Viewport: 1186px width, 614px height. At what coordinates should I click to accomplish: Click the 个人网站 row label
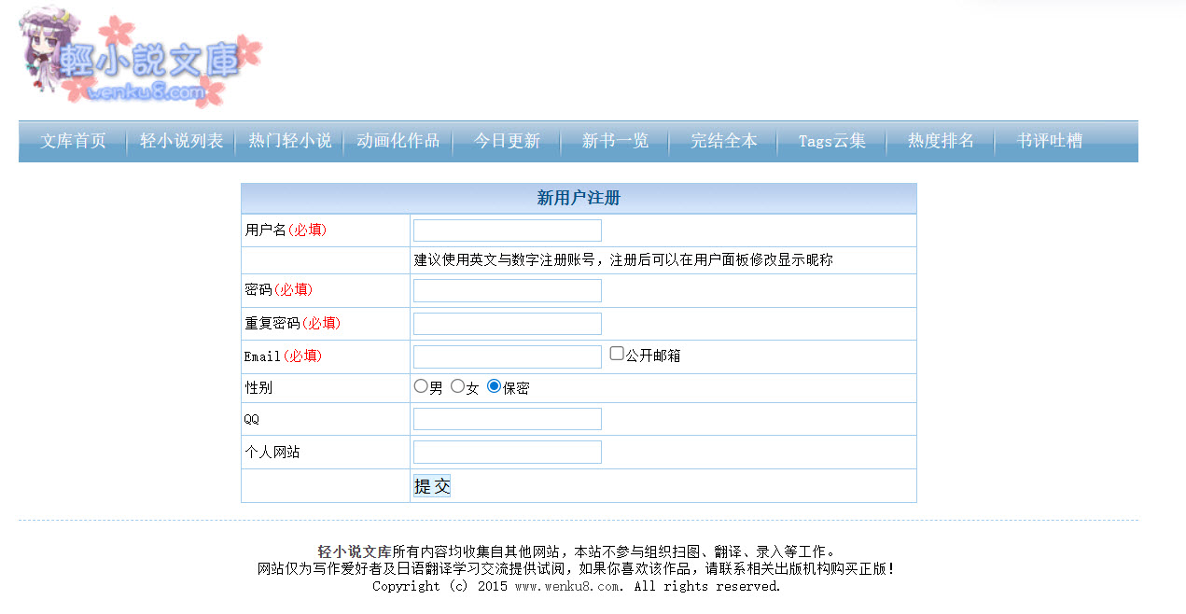click(272, 453)
